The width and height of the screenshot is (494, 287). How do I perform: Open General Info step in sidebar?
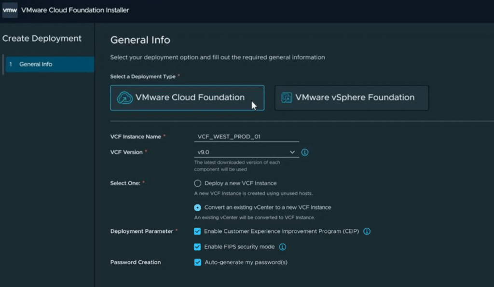[48, 64]
